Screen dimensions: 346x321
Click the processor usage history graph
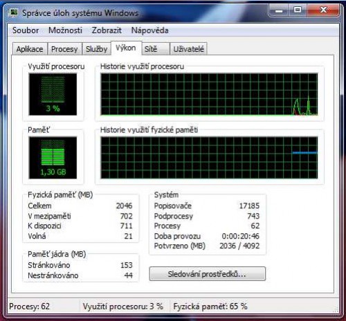click(209, 94)
